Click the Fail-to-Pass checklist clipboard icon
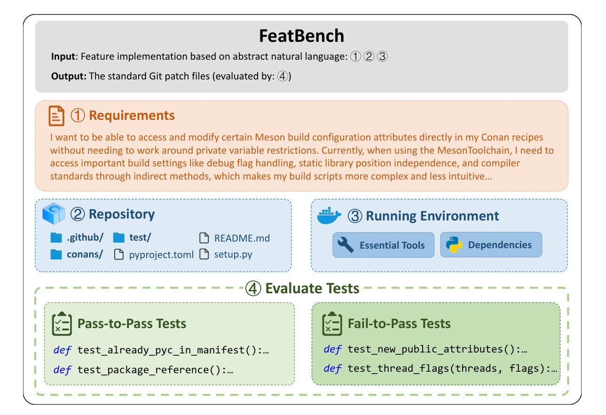The height and width of the screenshot is (415, 606). [x=332, y=323]
